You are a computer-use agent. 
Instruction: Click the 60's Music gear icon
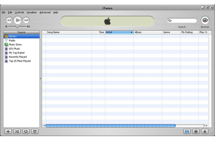point(6,49)
